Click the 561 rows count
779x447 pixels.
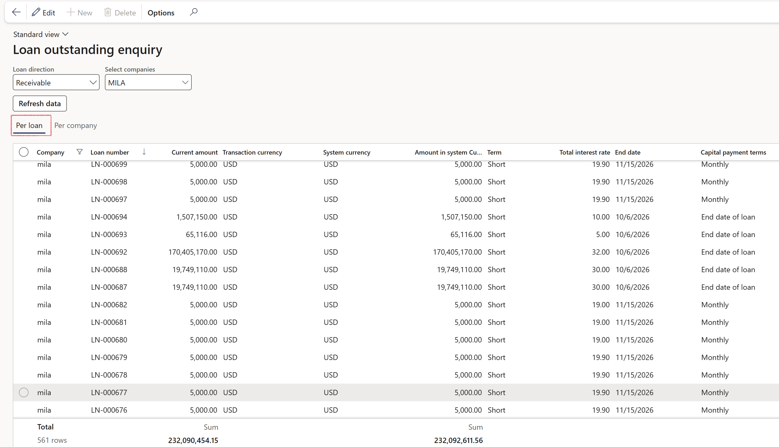click(52, 440)
